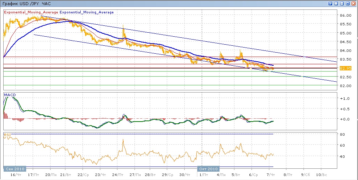Maximize the chart window
358x180 pixels.
pyautogui.click(x=348, y=3)
